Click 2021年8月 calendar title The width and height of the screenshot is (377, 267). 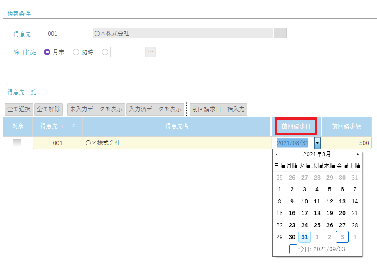click(x=317, y=154)
